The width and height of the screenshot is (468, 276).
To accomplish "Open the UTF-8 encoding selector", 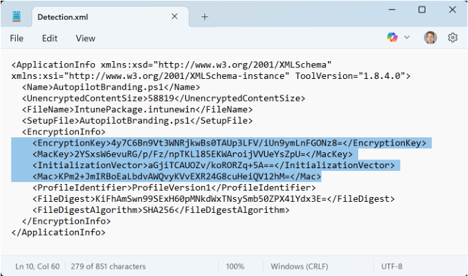I will (x=392, y=266).
